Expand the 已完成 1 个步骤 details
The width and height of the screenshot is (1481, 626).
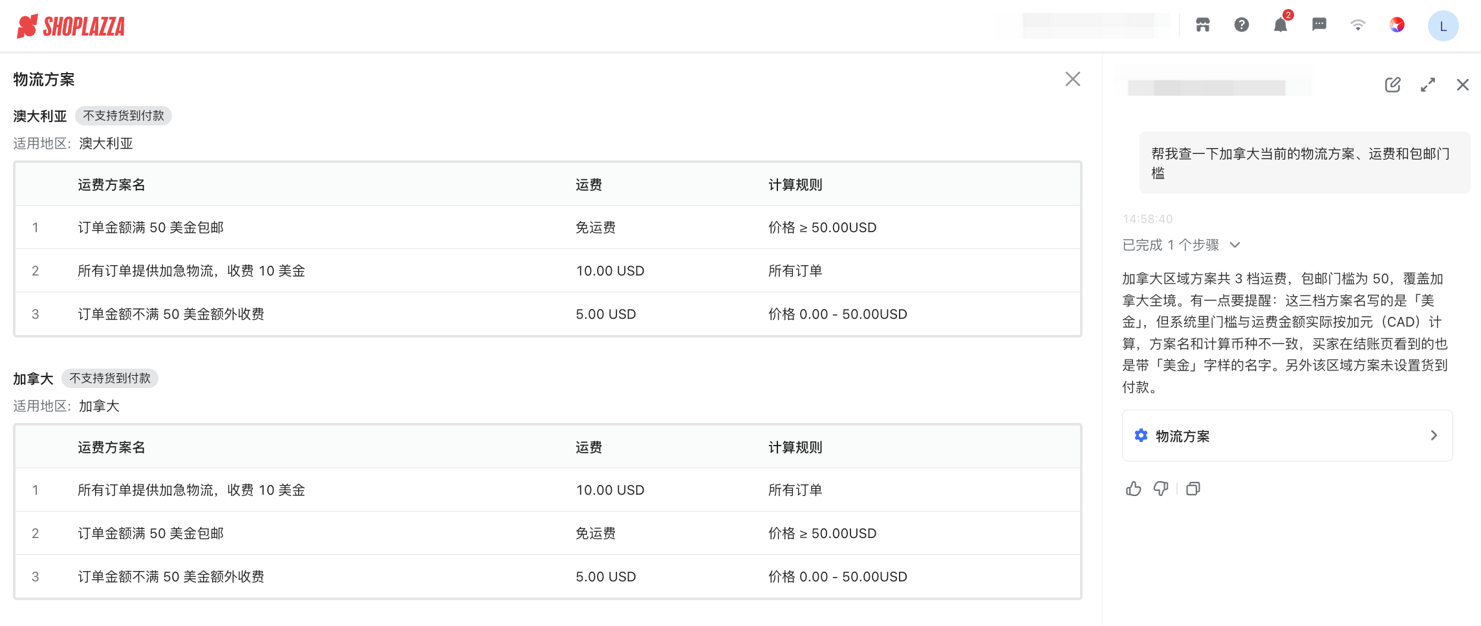click(1182, 245)
